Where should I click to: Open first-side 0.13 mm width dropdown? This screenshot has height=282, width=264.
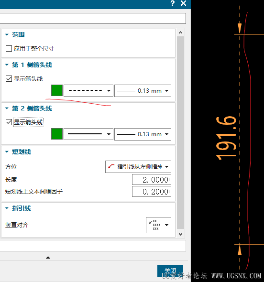(x=143, y=91)
